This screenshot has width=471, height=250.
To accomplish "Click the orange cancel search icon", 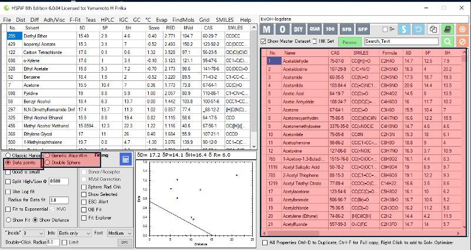I will coord(462,42).
